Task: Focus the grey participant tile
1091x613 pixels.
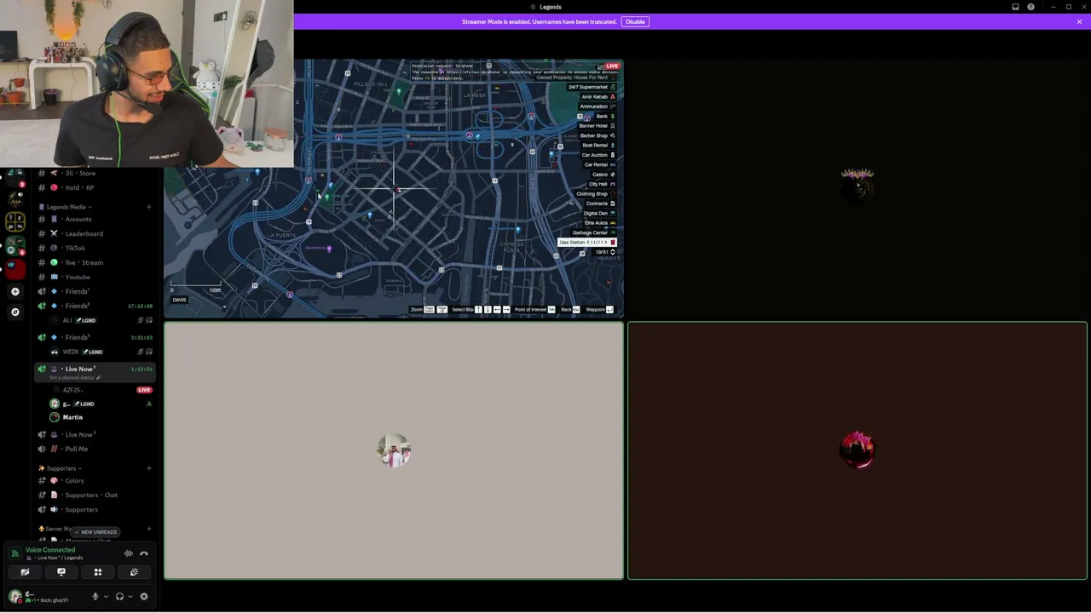Action: (394, 450)
